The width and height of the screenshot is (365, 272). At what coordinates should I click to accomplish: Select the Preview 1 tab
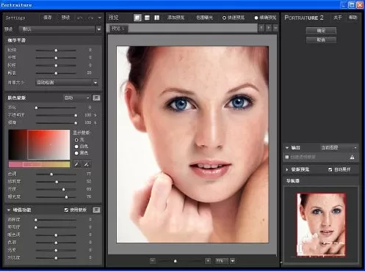click(x=118, y=29)
